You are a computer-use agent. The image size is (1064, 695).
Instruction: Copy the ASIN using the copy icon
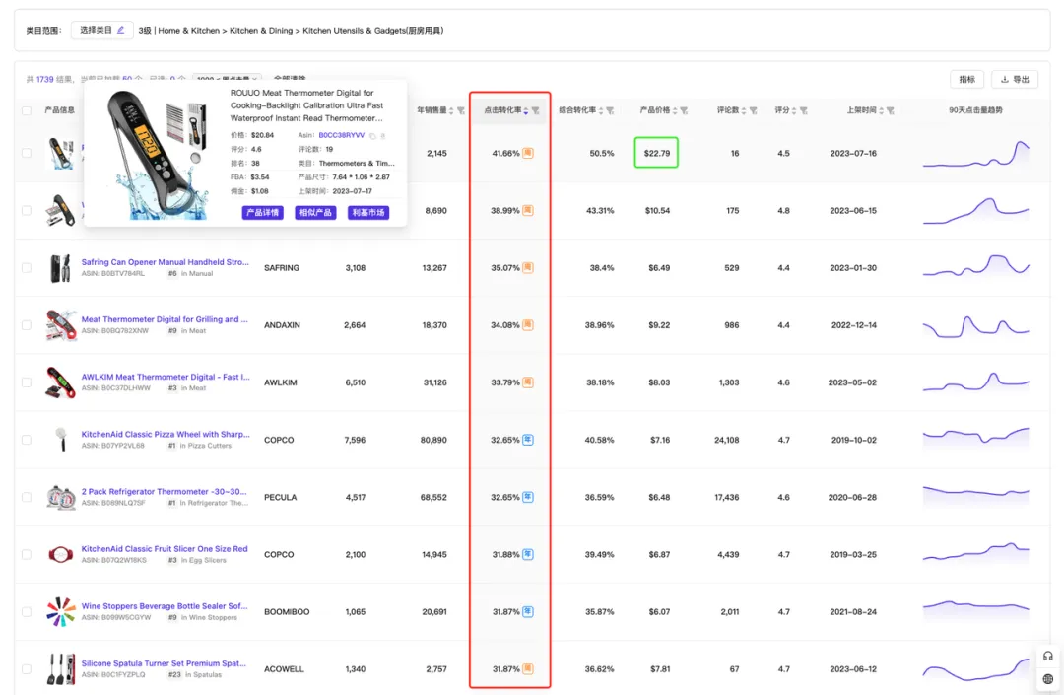point(372,136)
